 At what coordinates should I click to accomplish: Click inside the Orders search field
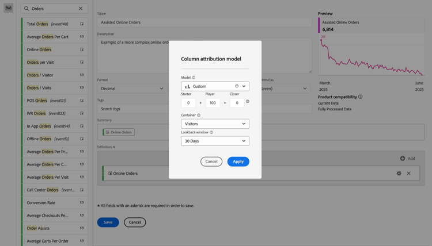point(54,9)
